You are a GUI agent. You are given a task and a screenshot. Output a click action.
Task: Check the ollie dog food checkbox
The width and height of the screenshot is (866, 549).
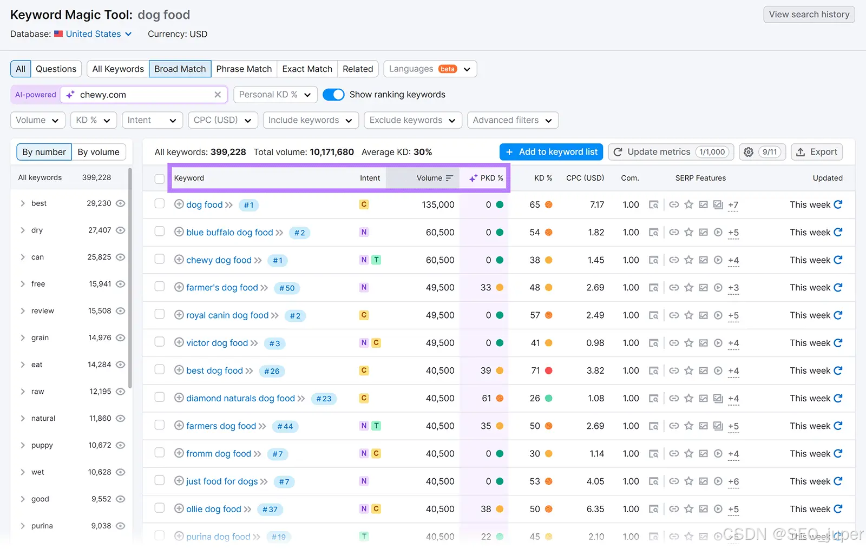[x=159, y=507]
